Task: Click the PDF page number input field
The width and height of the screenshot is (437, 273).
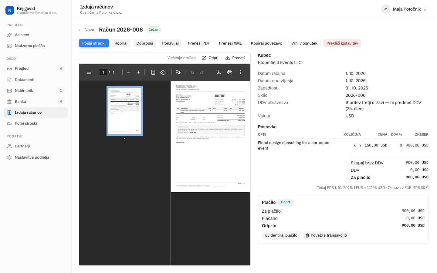Action: click(103, 72)
